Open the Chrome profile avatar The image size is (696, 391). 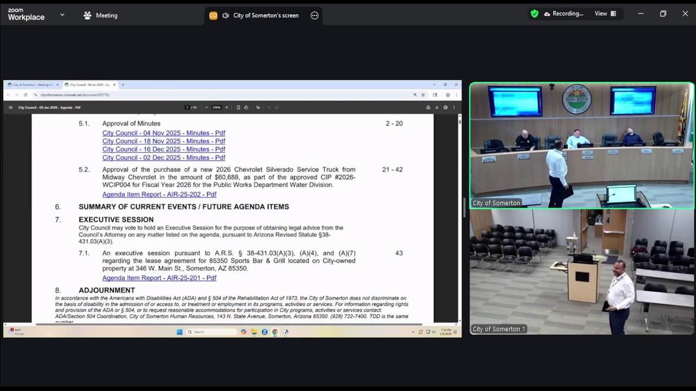point(448,95)
